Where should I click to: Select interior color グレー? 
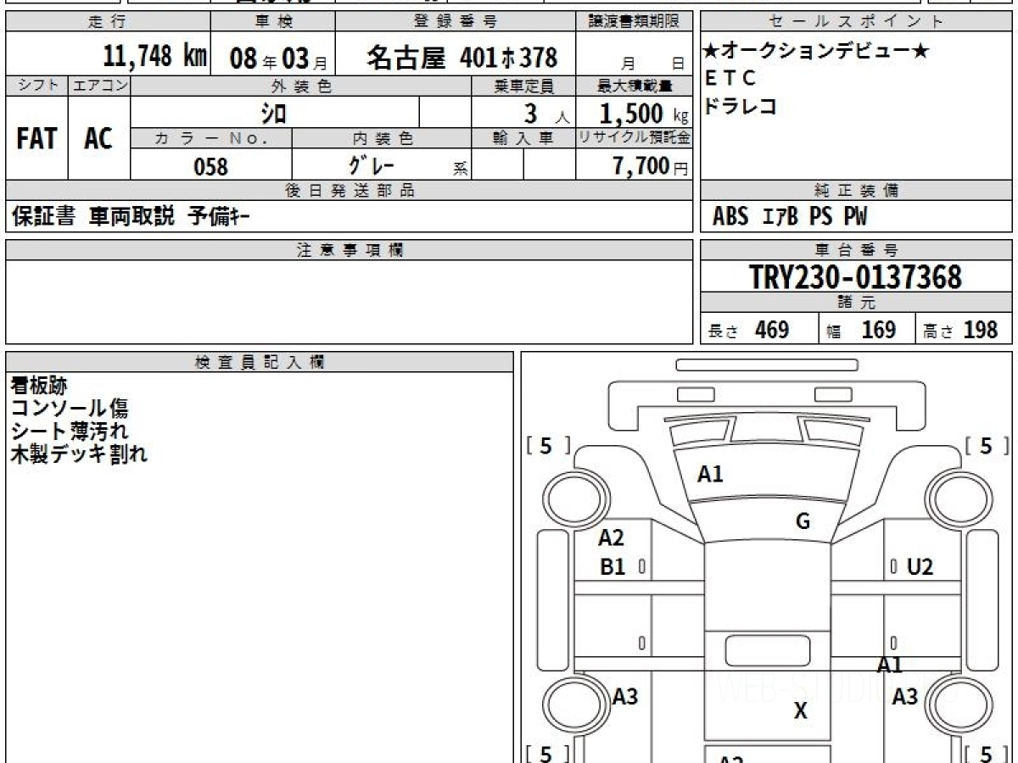[372, 165]
